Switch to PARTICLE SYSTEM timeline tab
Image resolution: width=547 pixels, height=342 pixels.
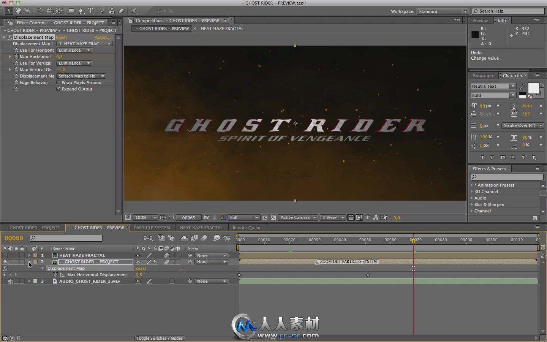(152, 228)
